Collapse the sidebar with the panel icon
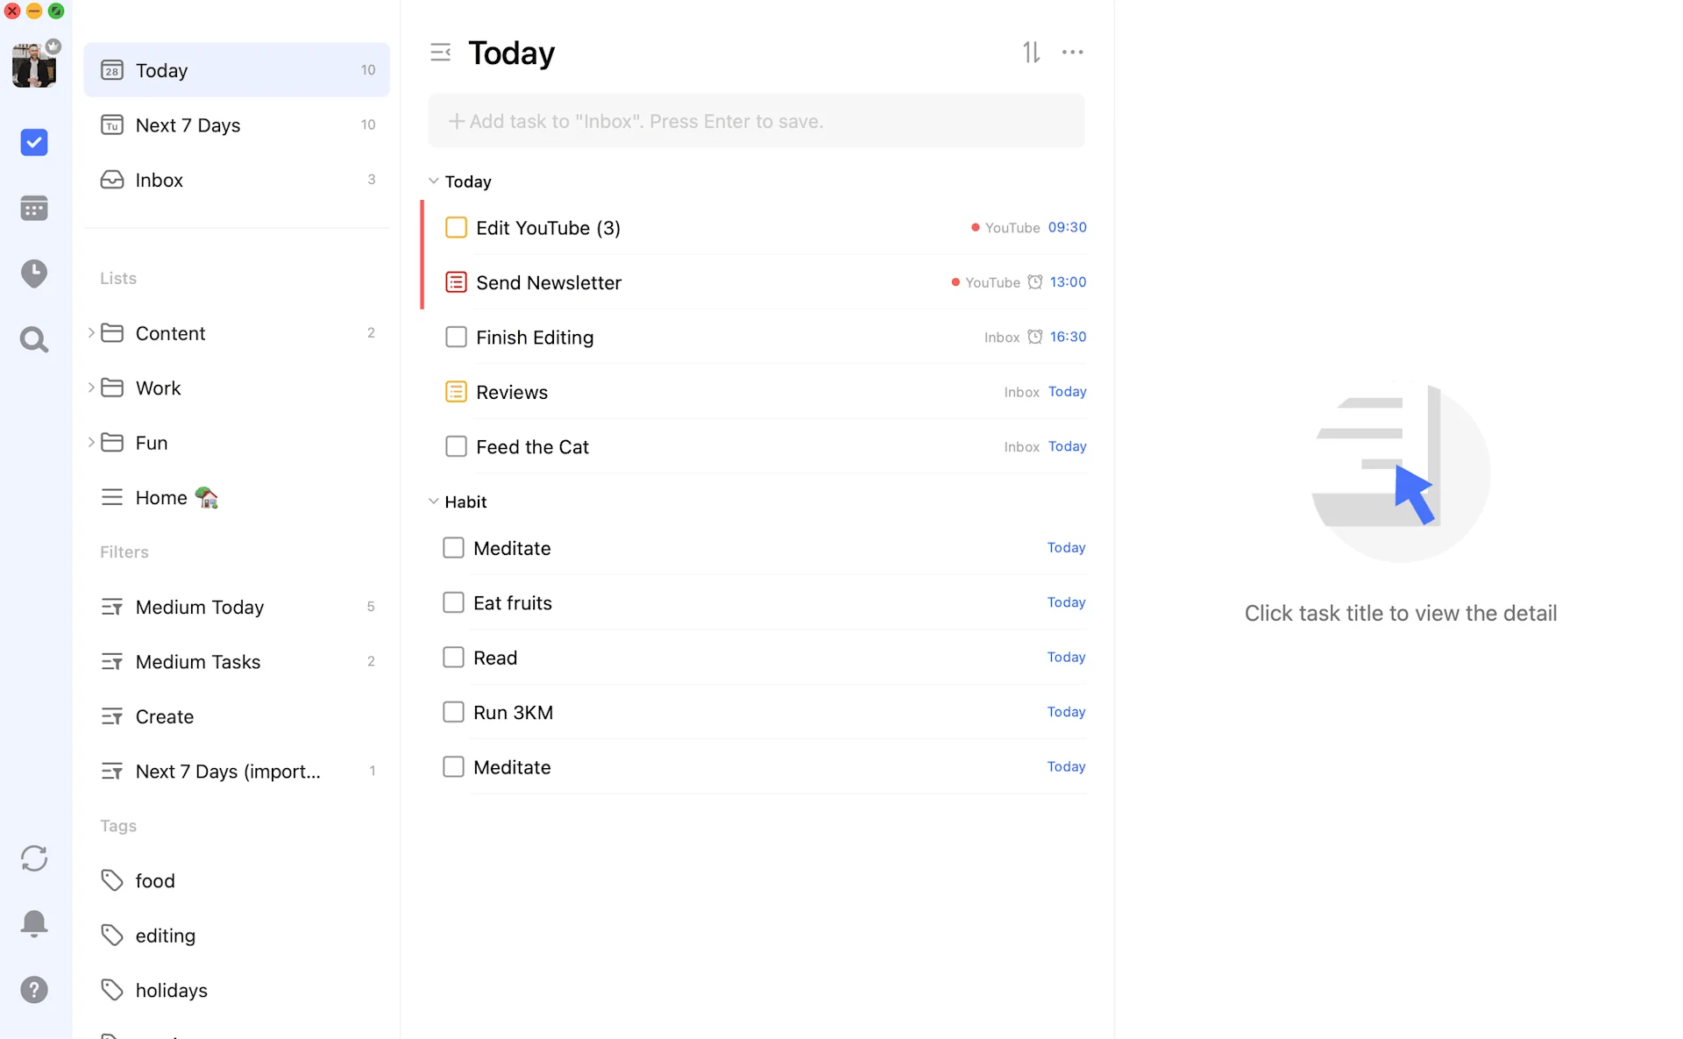The image size is (1683, 1039). click(440, 52)
